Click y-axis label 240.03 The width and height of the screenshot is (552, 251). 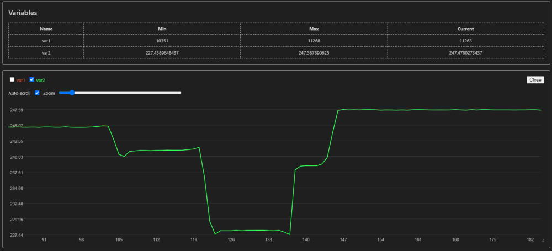(x=17, y=157)
